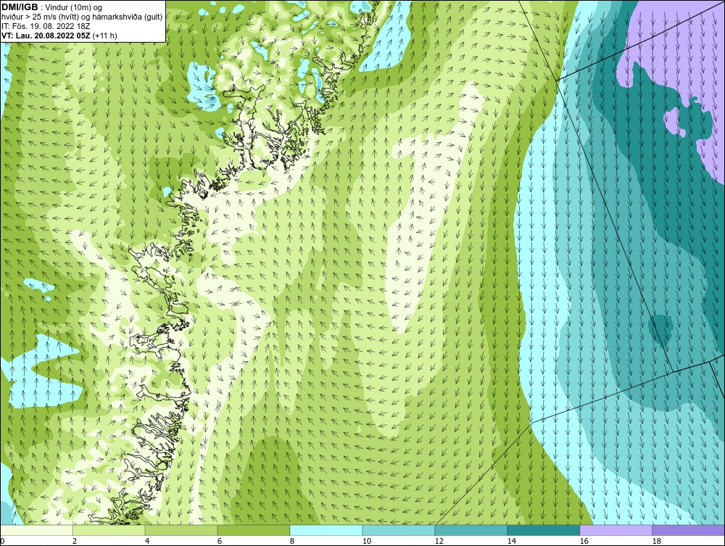Click legend label '14'
Viewport: 725px width, 546px height.
[x=511, y=541]
